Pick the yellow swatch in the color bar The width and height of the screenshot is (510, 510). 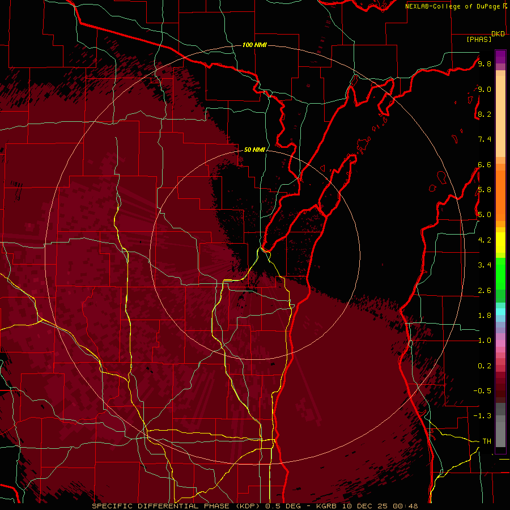click(x=500, y=243)
